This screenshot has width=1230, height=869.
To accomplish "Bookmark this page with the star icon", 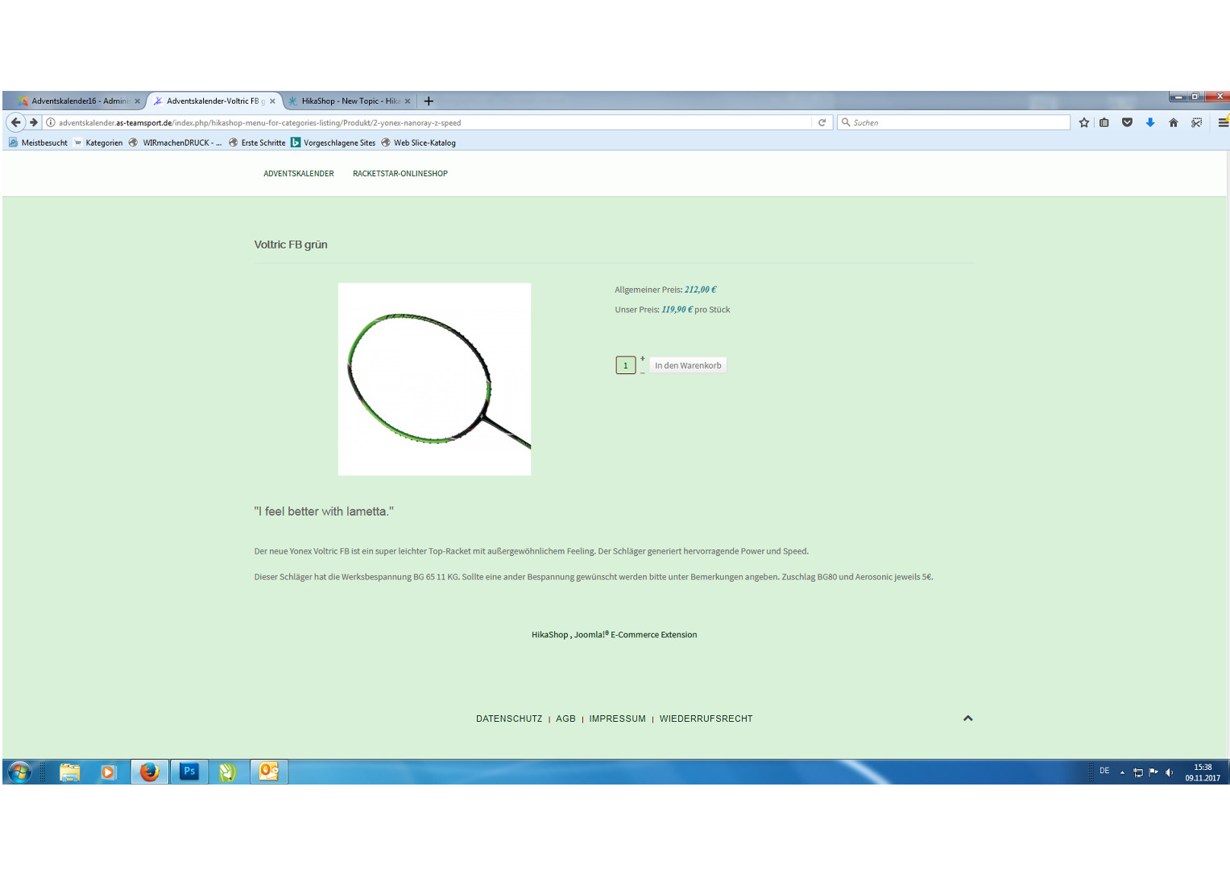I will pyautogui.click(x=1084, y=122).
